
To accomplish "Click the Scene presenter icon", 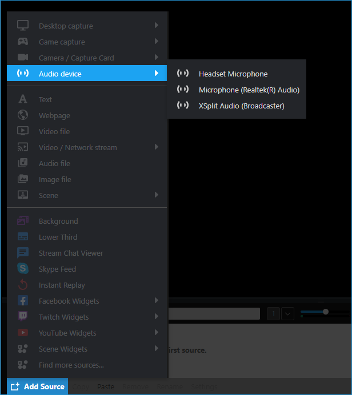I will coord(23,195).
